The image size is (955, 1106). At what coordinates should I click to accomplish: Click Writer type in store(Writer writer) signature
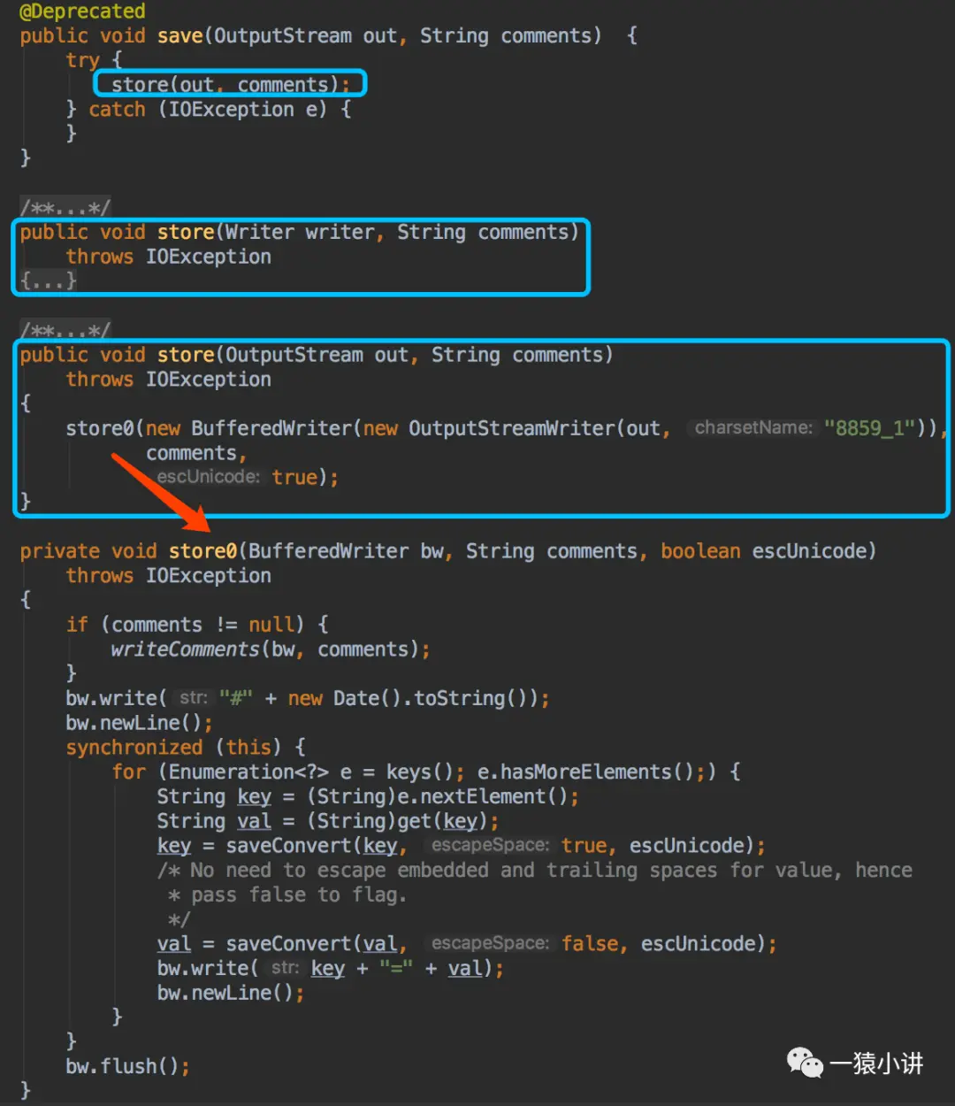click(x=260, y=233)
